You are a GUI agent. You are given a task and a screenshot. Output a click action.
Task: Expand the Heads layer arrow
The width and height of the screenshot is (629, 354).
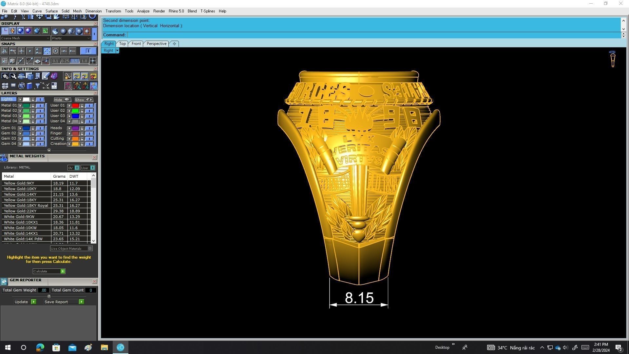[x=69, y=128]
